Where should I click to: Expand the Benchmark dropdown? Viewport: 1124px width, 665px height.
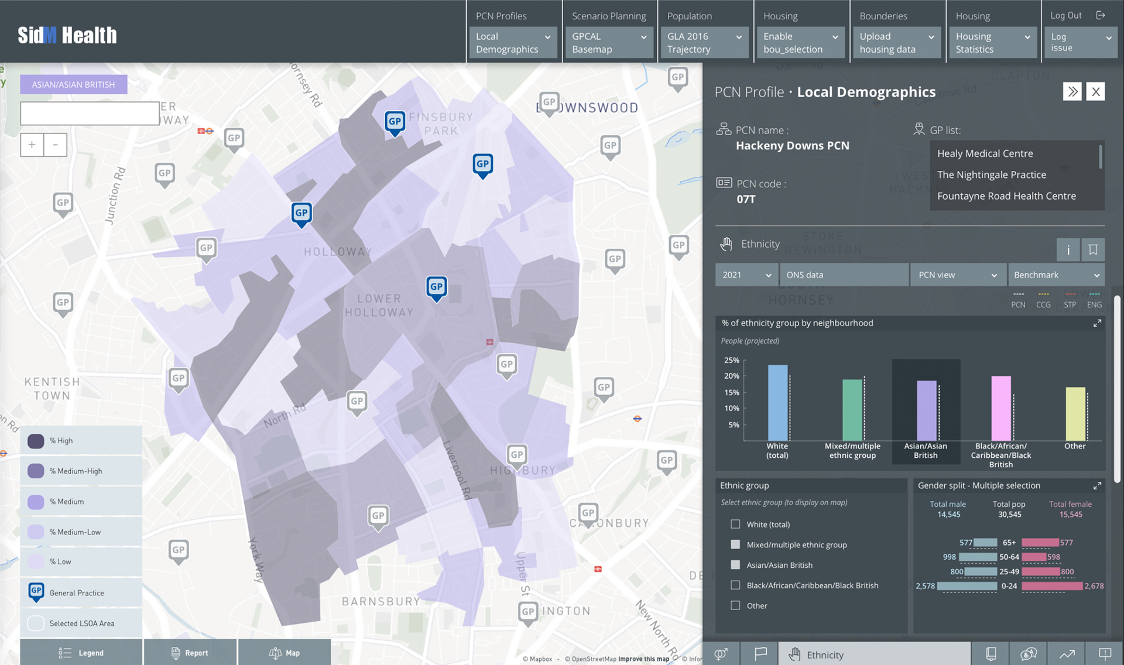pyautogui.click(x=1056, y=275)
